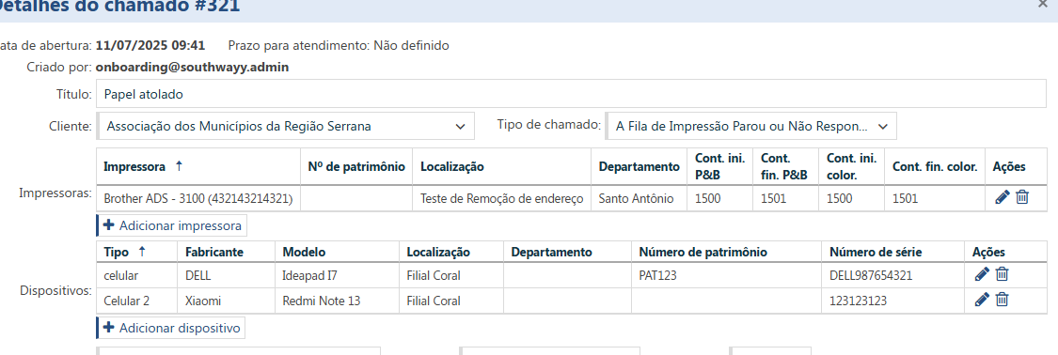Click Adicionar impressora button

(x=172, y=225)
